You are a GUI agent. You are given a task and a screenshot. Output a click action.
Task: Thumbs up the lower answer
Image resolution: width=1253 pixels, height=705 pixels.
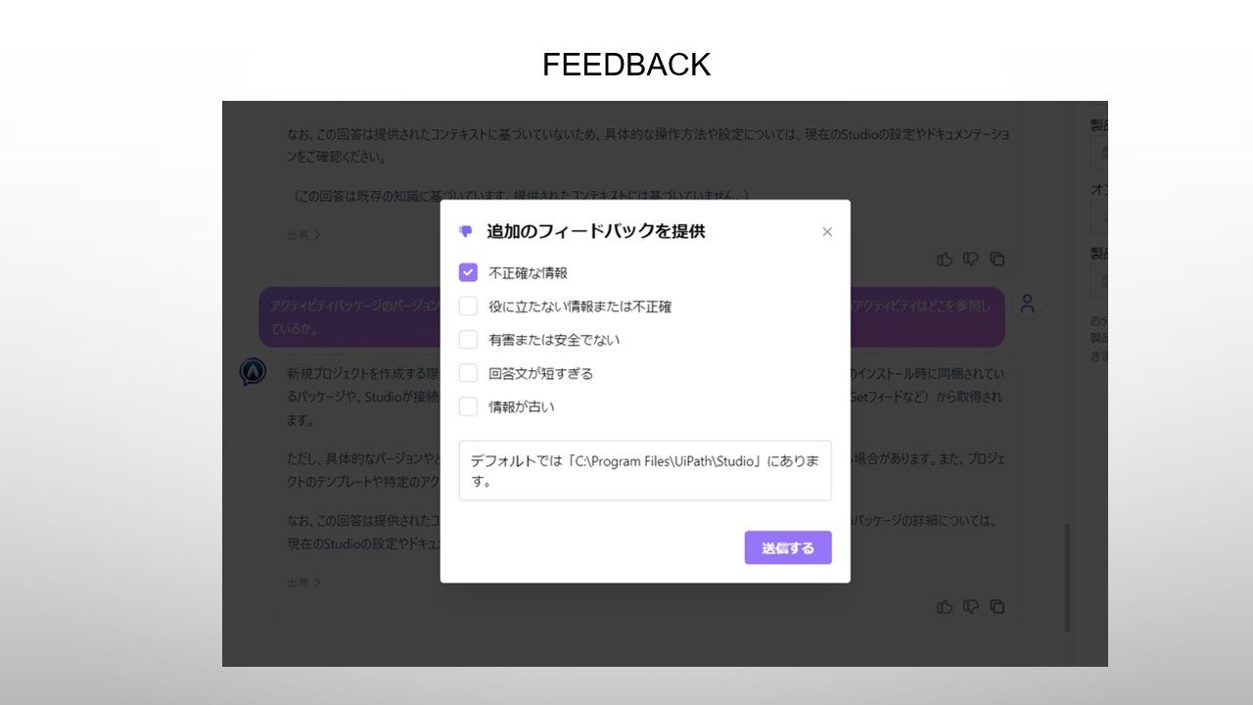(x=945, y=606)
